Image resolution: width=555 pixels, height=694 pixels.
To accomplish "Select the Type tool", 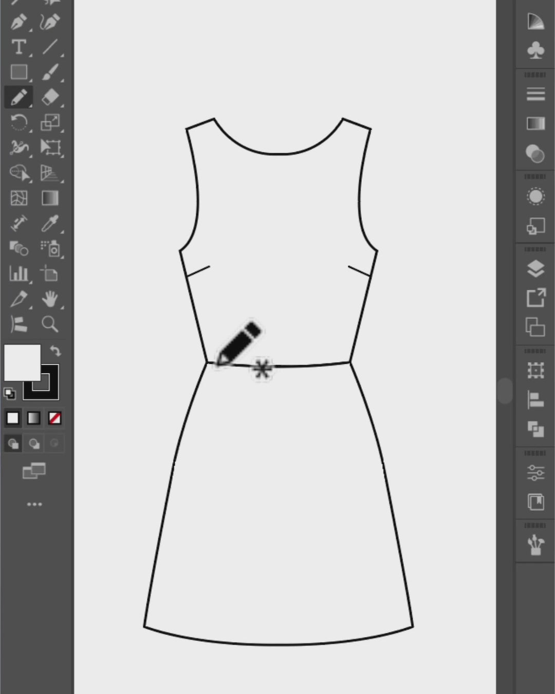I will tap(19, 47).
